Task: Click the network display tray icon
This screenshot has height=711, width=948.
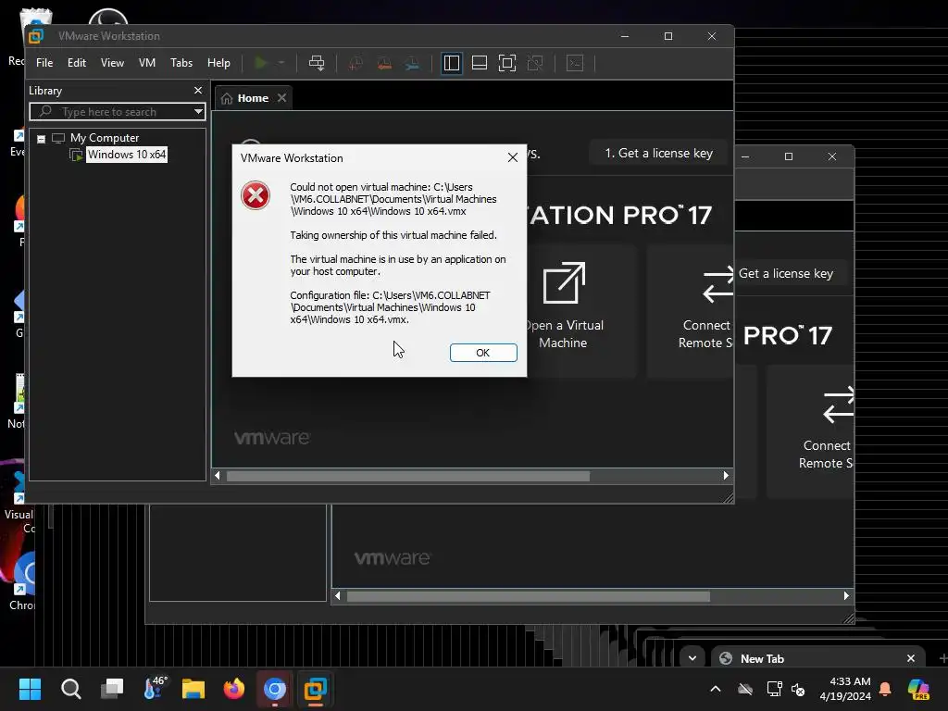Action: click(775, 689)
